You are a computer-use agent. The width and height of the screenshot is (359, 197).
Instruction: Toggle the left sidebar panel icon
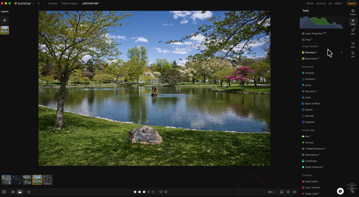click(x=4, y=192)
